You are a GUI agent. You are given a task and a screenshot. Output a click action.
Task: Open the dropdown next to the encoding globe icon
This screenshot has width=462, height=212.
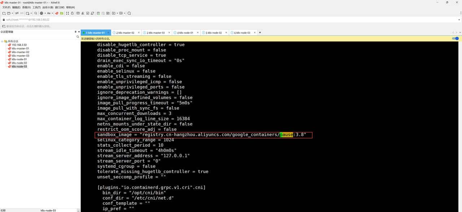point(45,13)
